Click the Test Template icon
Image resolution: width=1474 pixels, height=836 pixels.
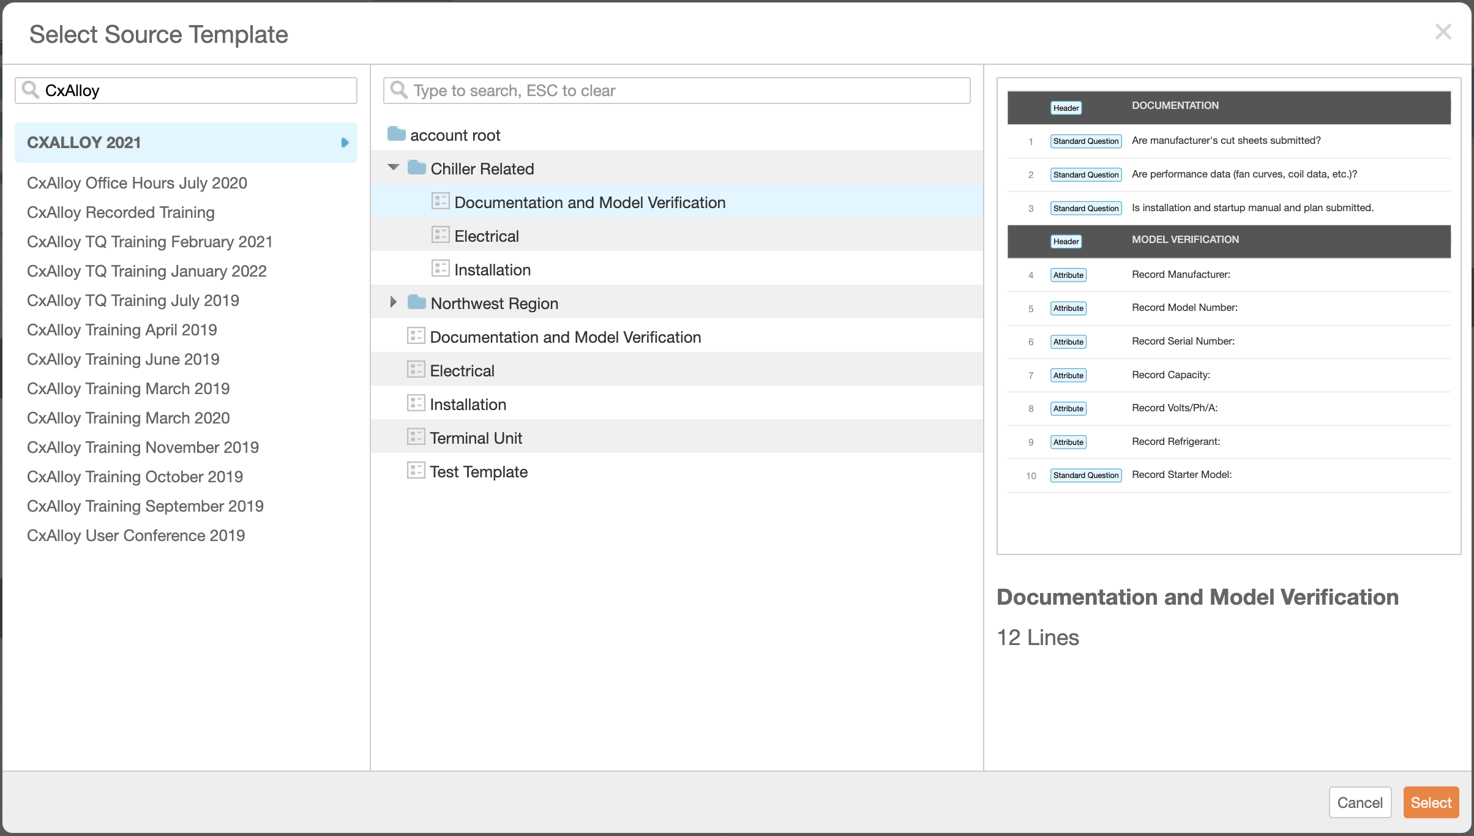pos(417,470)
